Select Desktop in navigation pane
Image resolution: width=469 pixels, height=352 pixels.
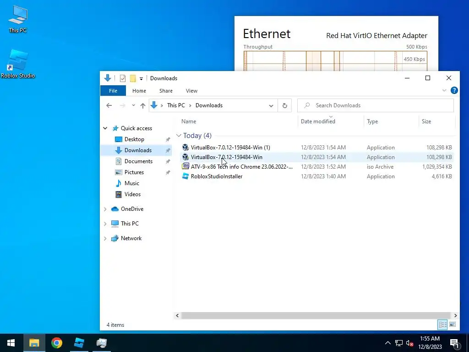click(x=134, y=139)
